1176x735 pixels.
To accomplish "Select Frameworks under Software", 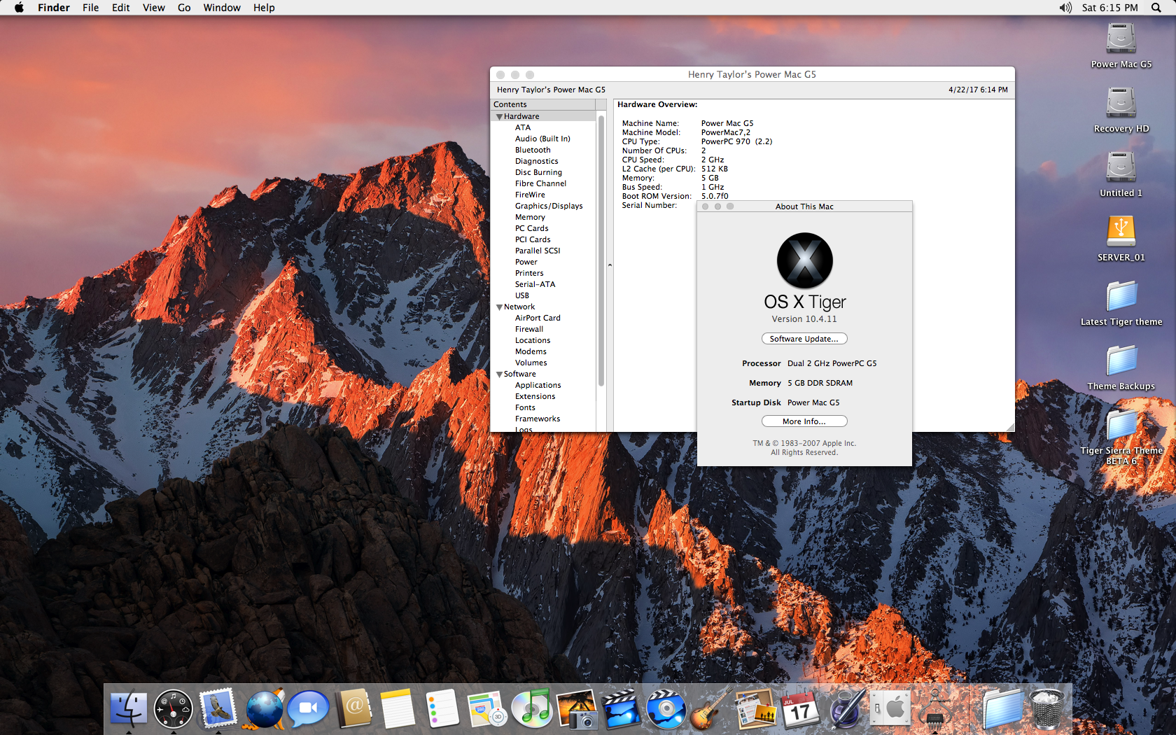I will (x=538, y=419).
